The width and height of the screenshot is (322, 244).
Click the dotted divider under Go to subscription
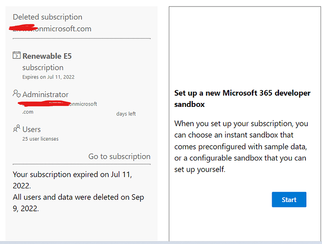point(81,164)
